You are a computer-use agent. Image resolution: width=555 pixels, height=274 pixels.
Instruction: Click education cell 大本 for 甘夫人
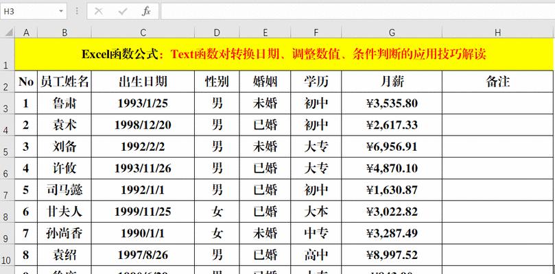(x=316, y=212)
